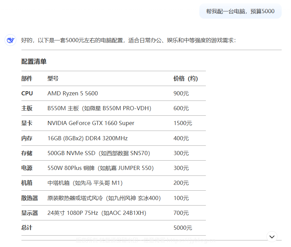Screen dimensions: 291x247
Task: Click the DeepSeek whale avatar icon
Action: (x=10, y=40)
